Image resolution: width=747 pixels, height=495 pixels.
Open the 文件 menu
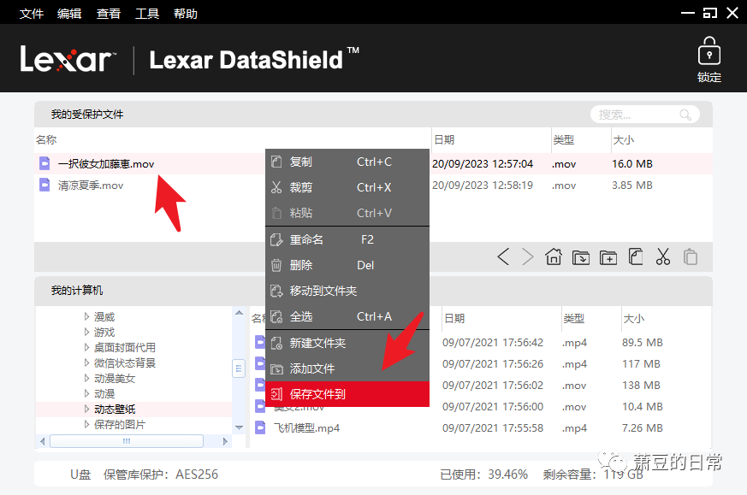[32, 14]
